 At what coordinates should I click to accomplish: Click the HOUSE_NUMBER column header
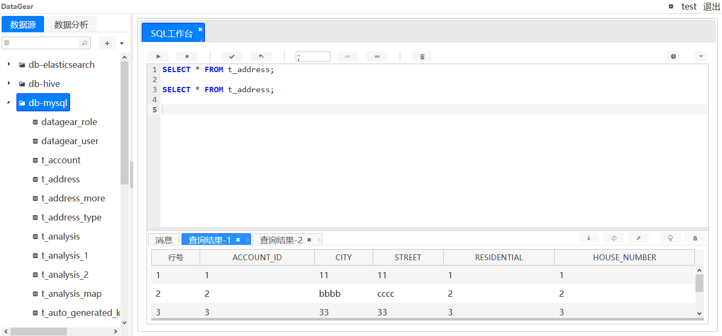click(x=624, y=258)
